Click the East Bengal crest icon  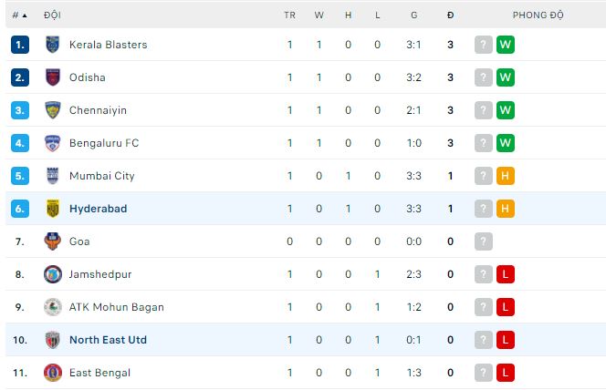point(52,373)
